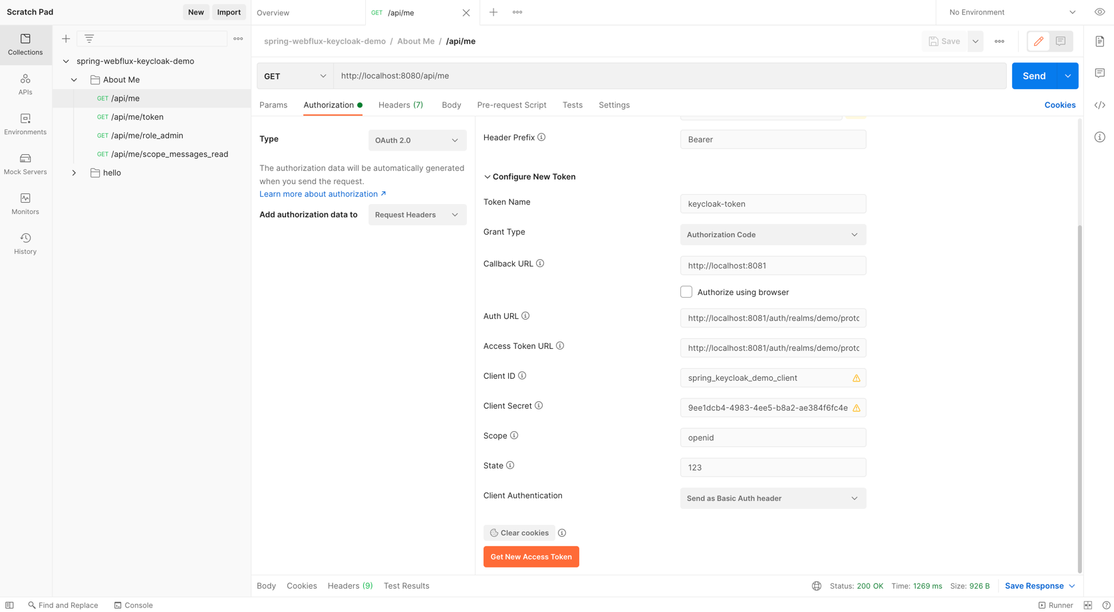Switch to the Params tab

[x=273, y=105]
